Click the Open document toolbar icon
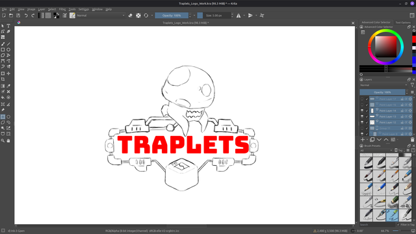This screenshot has width=416, height=234. pos(11,16)
